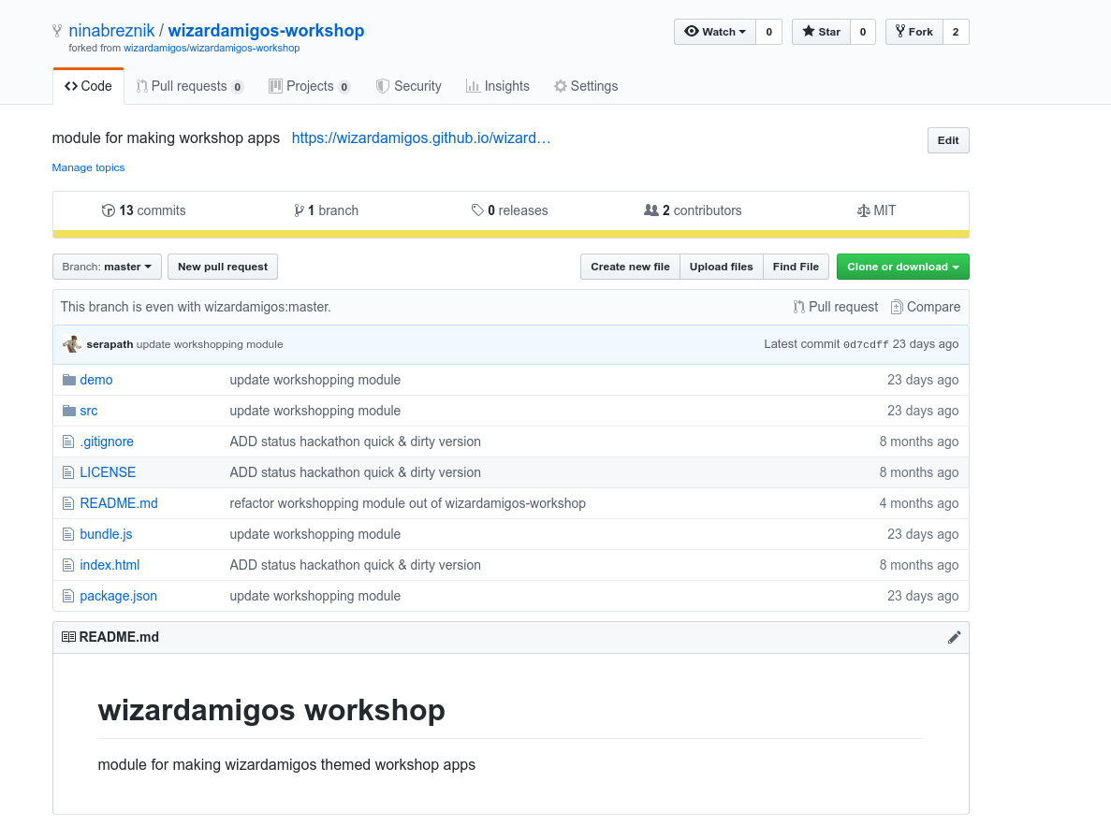This screenshot has width=1111, height=840.
Task: Click the bundle.js file icon
Action: click(x=68, y=535)
